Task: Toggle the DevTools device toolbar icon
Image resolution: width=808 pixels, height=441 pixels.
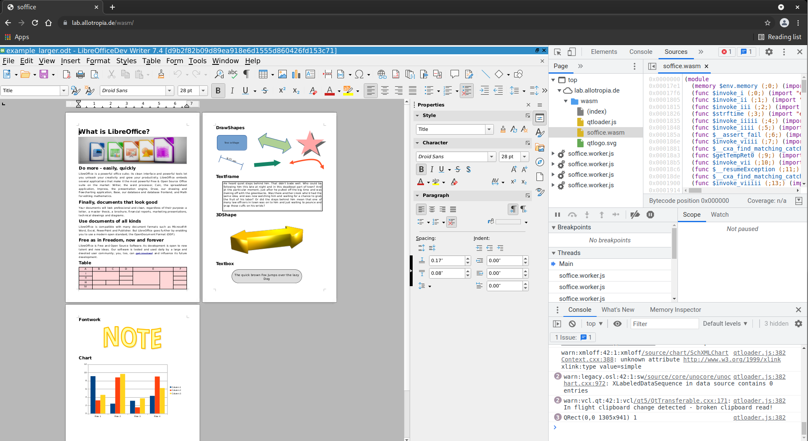Action: (571, 52)
